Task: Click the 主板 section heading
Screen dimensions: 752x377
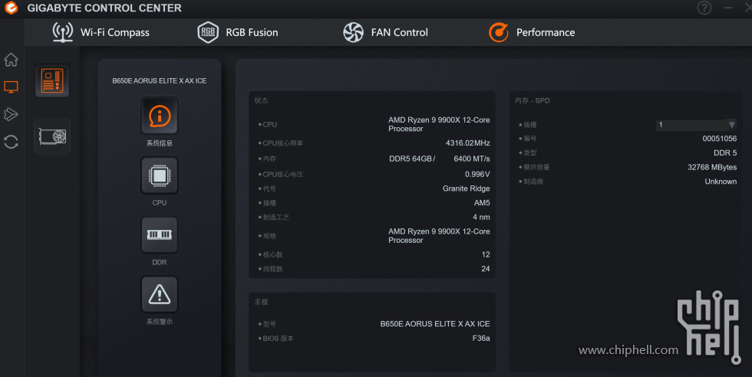Action: pyautogui.click(x=262, y=302)
